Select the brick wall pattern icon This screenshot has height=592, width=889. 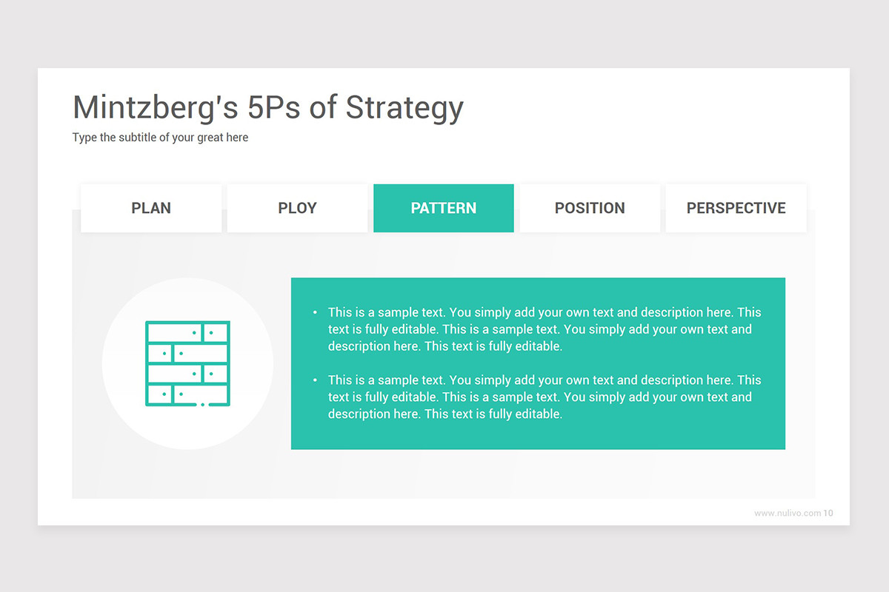(187, 363)
